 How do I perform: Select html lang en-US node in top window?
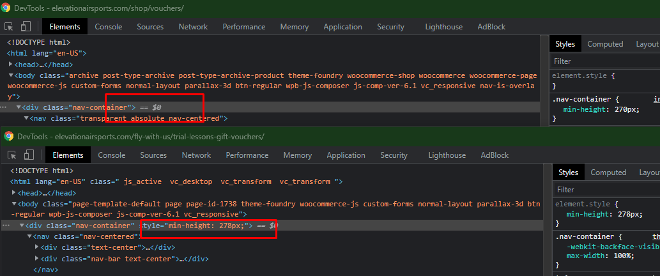click(47, 54)
